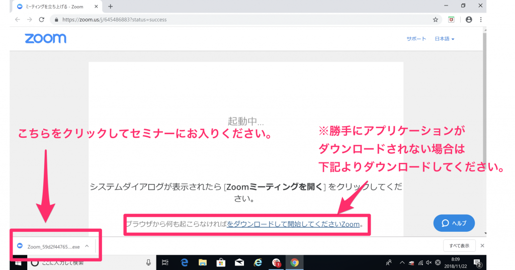Open downloaded Zoom_59d2f44765 exe file
This screenshot has width=515, height=270.
click(49, 246)
